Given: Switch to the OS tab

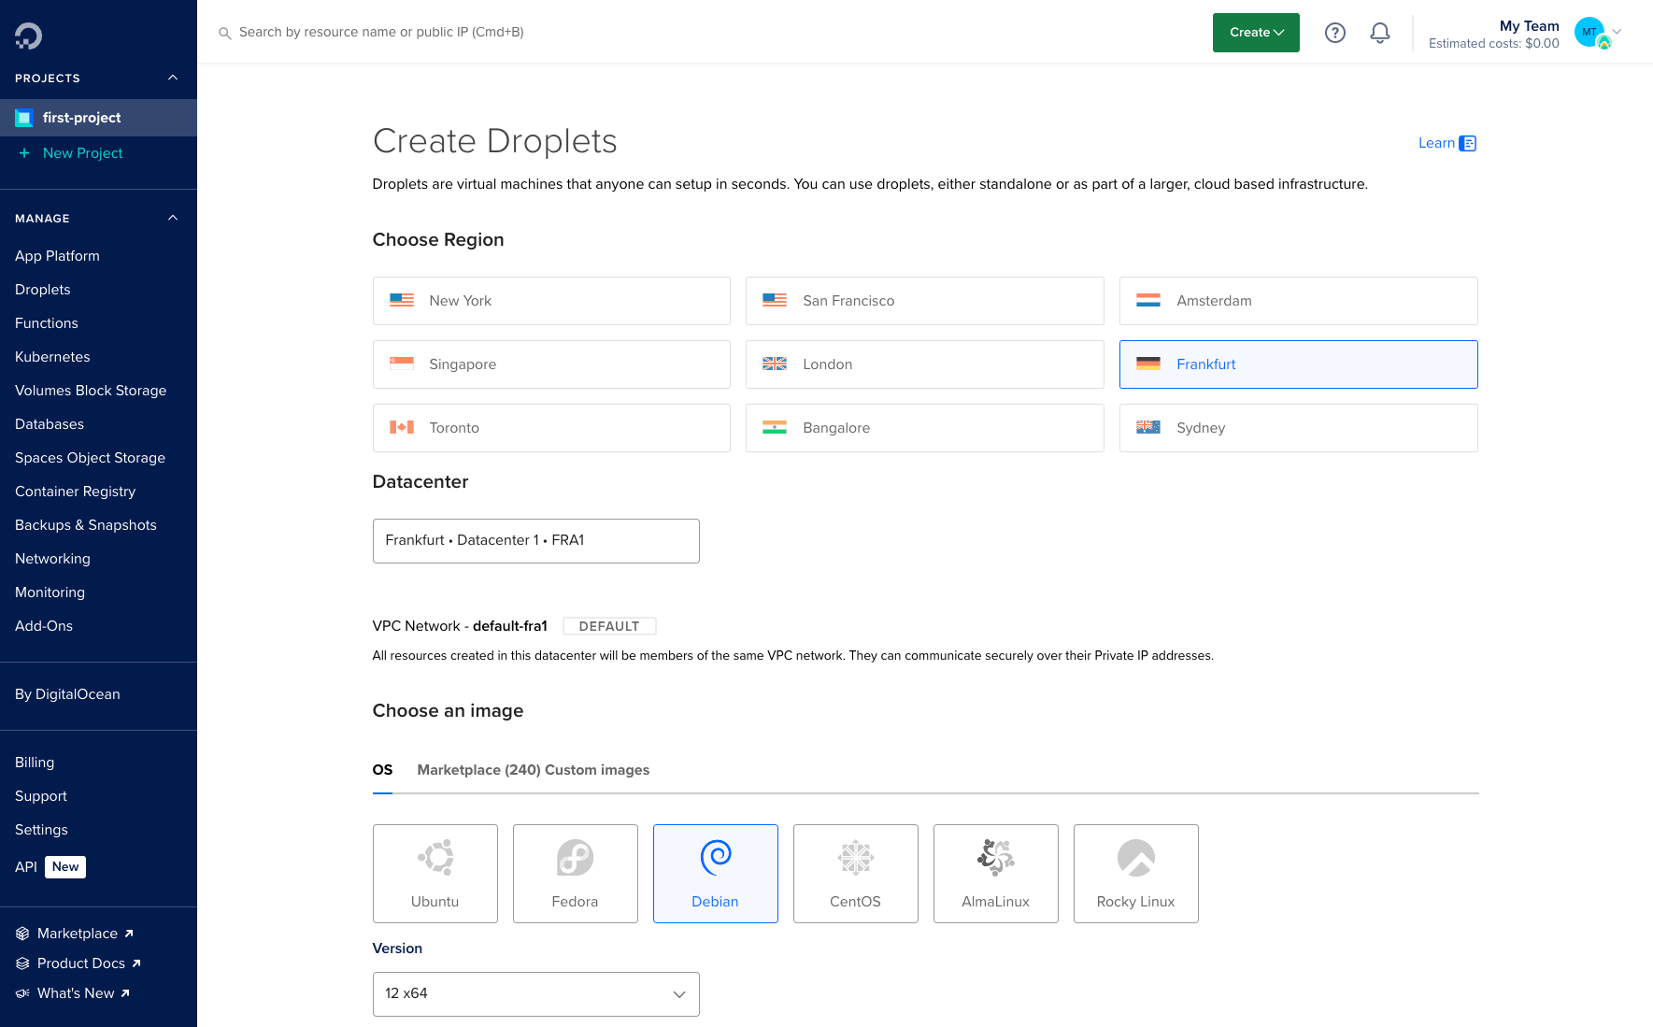Looking at the screenshot, I should pos(382,770).
